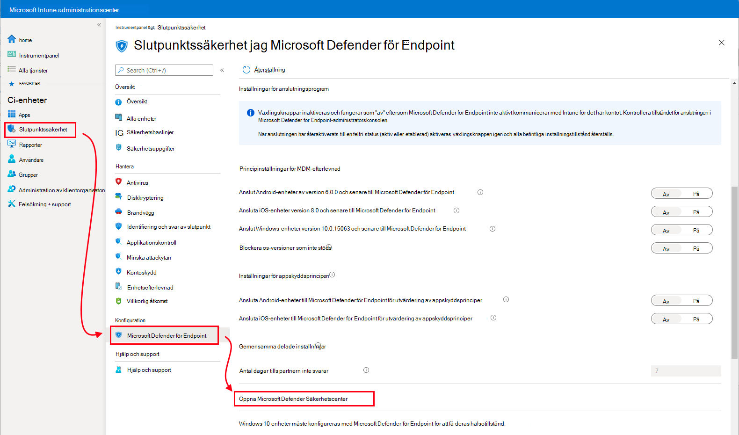Image resolution: width=739 pixels, height=435 pixels.
Task: Click Slutpunktssäkerhet breadcrumb text
Action: point(181,28)
